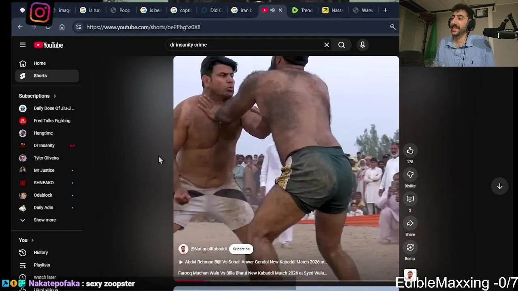Click the zoom magnifier in the address bar

coord(393,27)
